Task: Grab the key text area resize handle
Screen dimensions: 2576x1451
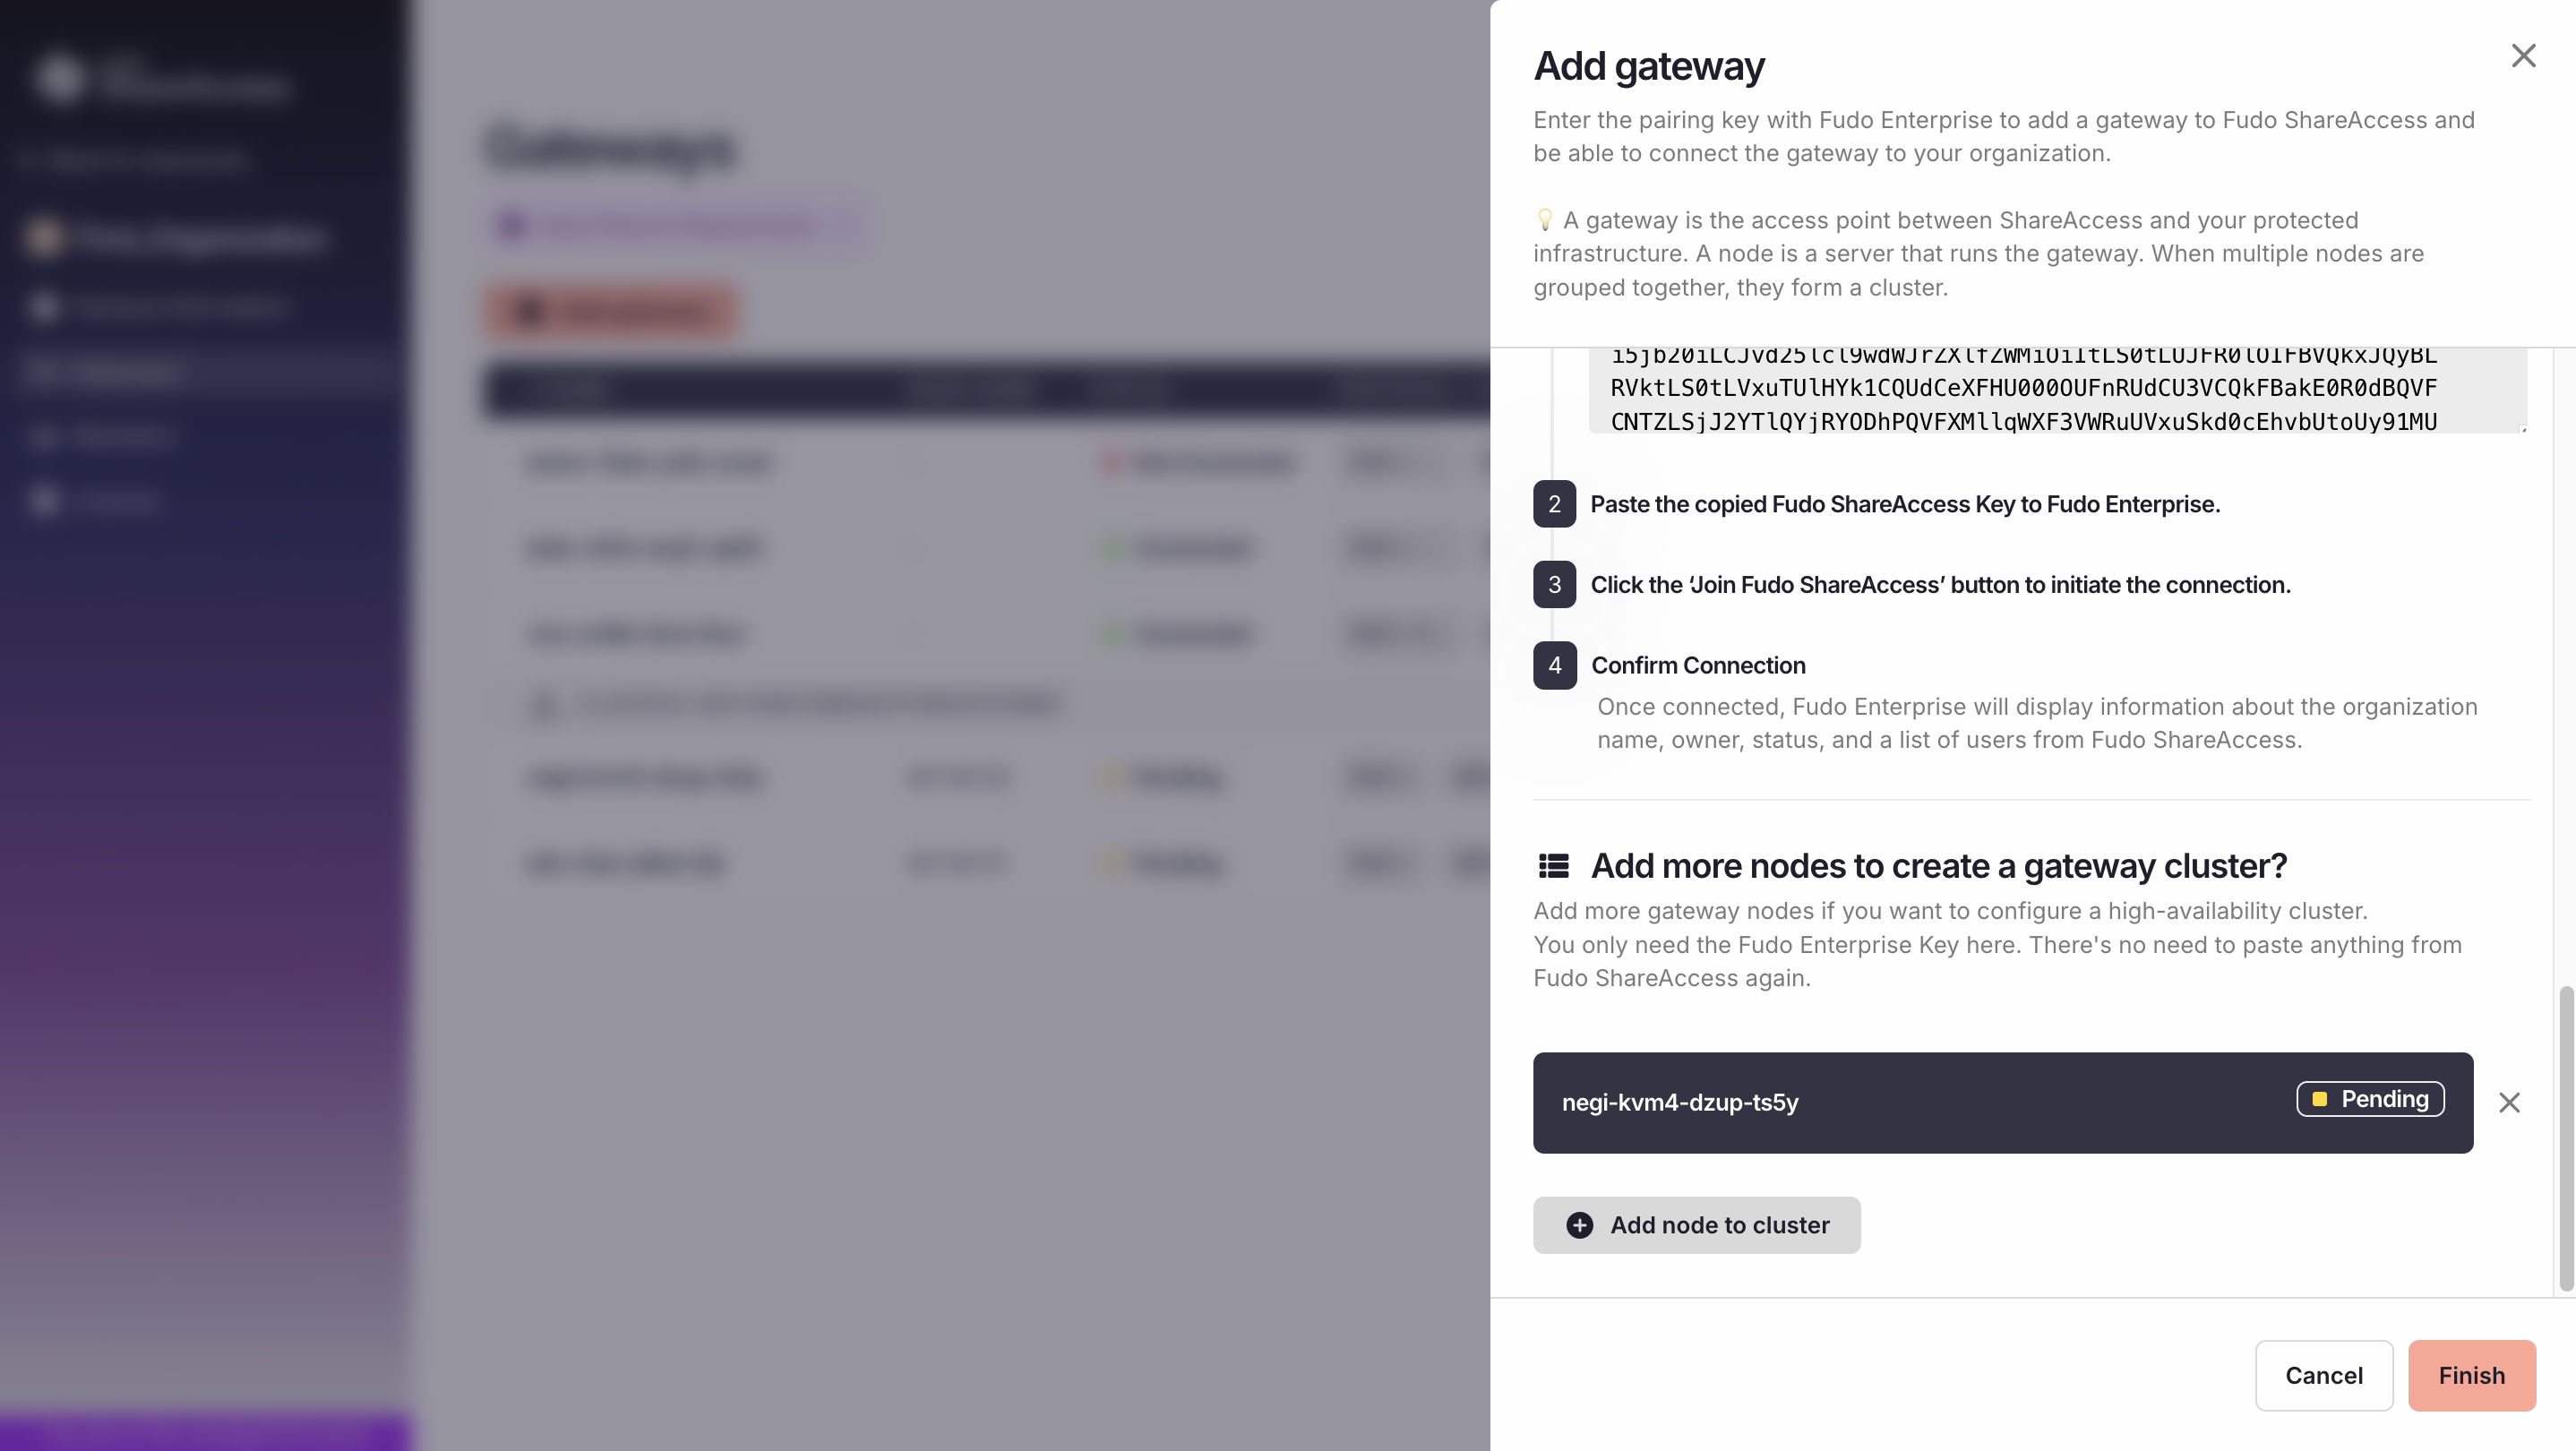Action: (x=2523, y=429)
